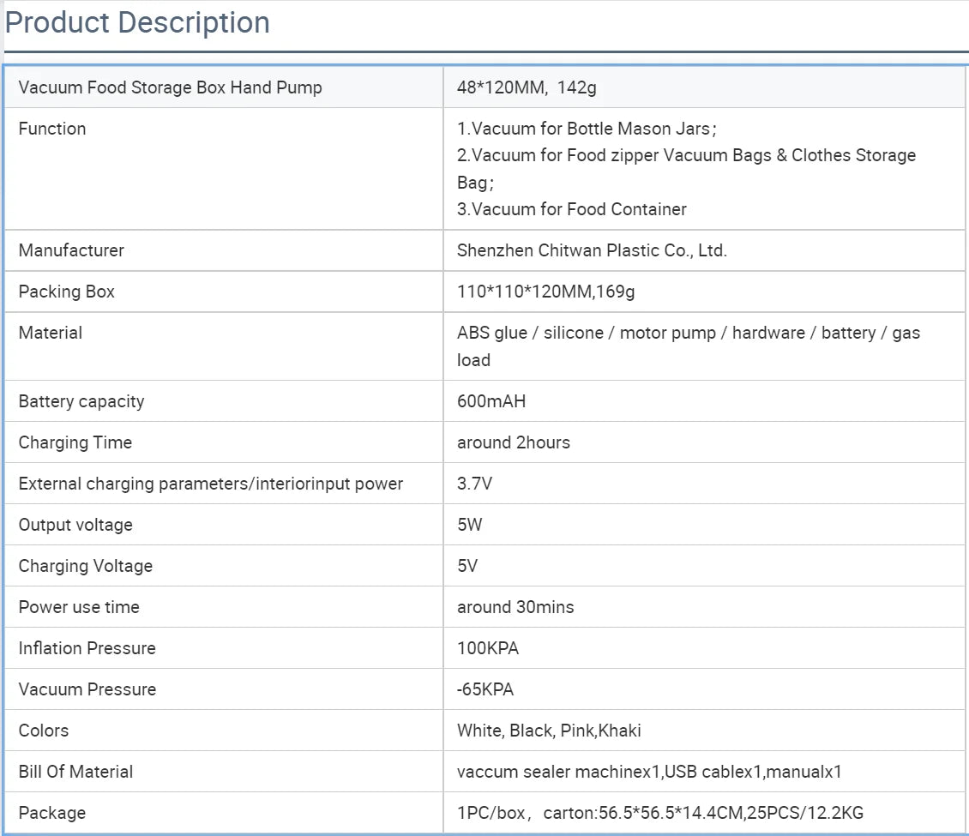This screenshot has width=969, height=836.
Task: Click the Vacuum for Food Container text
Action: coord(572,209)
